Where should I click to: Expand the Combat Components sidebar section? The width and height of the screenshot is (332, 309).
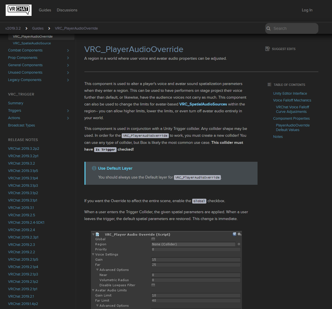[68, 50]
